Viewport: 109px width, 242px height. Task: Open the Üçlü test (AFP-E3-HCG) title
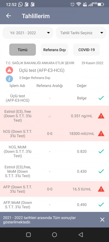coord(42,70)
